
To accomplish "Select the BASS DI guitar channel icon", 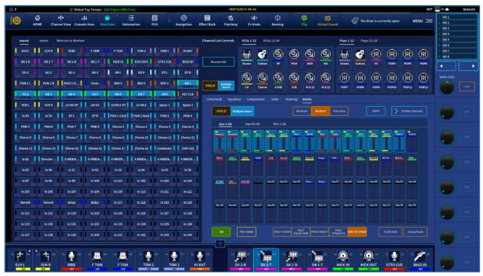I will click(420, 256).
